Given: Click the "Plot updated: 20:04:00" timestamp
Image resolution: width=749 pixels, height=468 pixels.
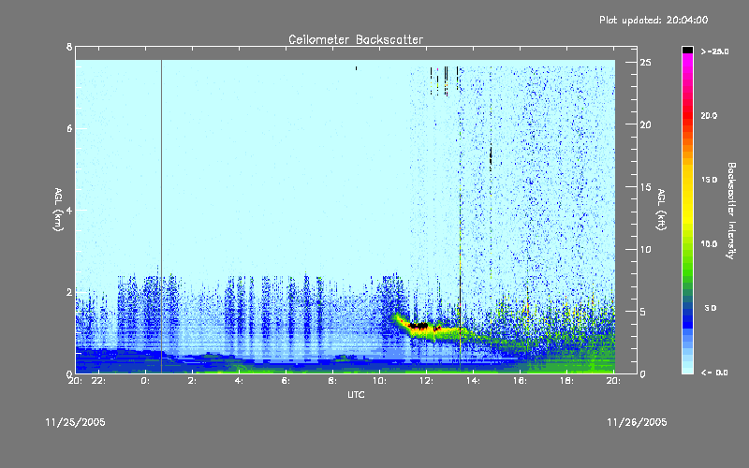Looking at the screenshot, I should (x=654, y=20).
